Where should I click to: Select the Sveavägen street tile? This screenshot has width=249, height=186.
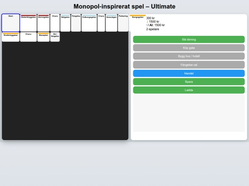click(x=112, y=23)
